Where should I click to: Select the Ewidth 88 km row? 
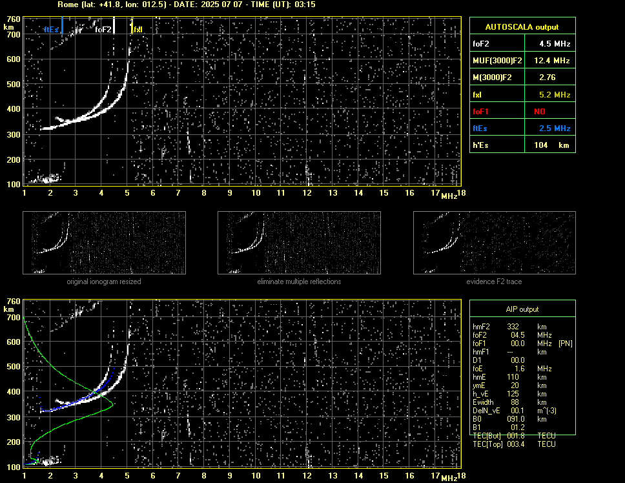[509, 402]
